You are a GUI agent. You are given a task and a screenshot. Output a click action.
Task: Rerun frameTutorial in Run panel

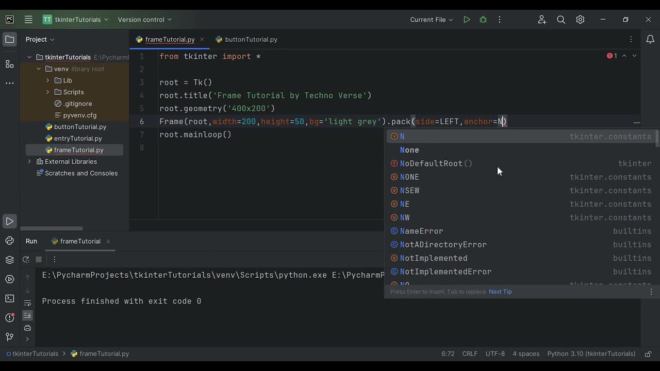(x=26, y=260)
